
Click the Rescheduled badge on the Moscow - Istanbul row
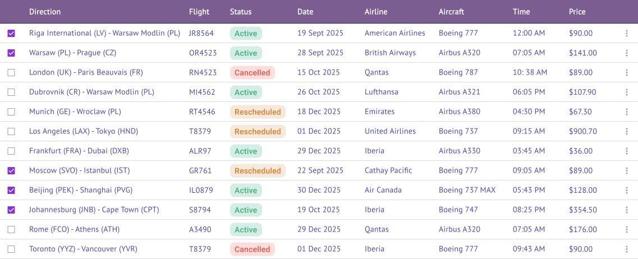pyautogui.click(x=258, y=171)
